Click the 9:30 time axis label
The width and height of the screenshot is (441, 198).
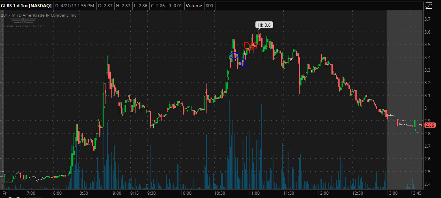[152, 193]
